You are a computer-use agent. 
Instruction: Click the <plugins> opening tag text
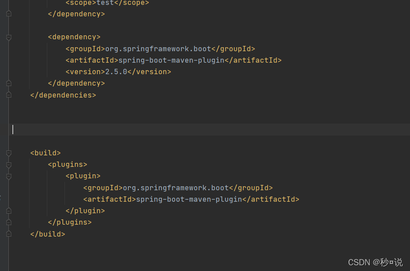tap(68, 164)
